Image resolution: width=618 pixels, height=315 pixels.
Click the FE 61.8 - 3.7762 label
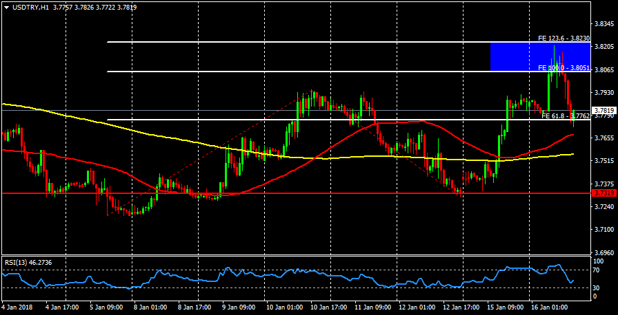[565, 116]
